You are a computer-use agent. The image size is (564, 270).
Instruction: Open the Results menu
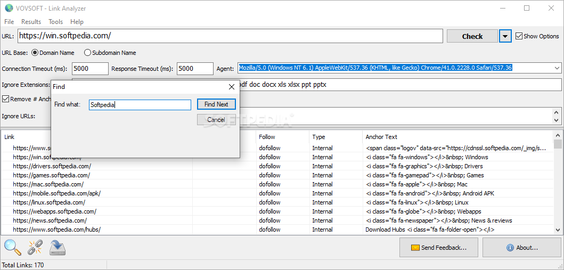pos(31,22)
